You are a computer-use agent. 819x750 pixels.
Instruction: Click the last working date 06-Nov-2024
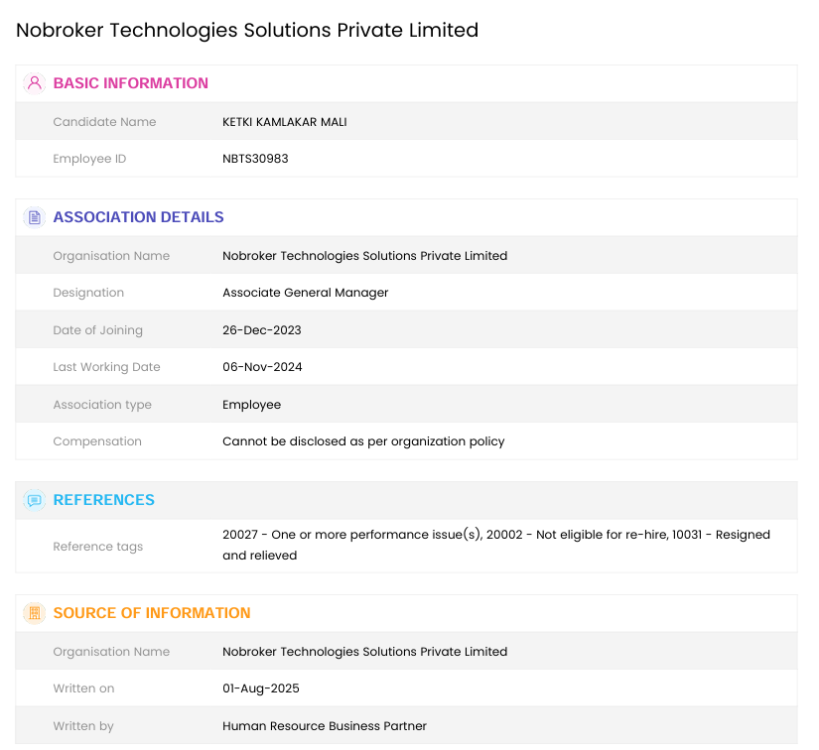[x=262, y=367]
